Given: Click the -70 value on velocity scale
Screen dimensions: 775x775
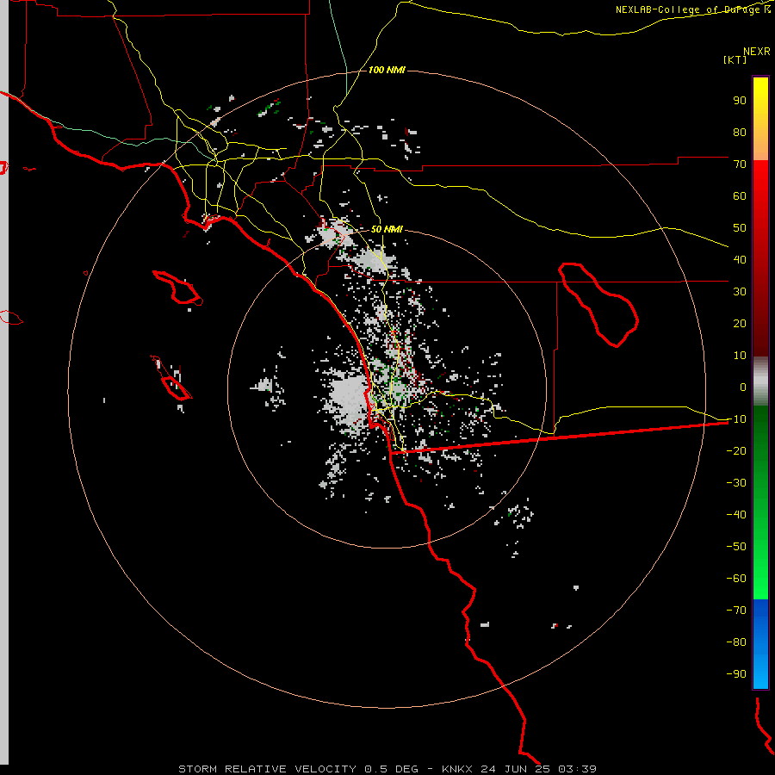Looking at the screenshot, I should (x=736, y=611).
